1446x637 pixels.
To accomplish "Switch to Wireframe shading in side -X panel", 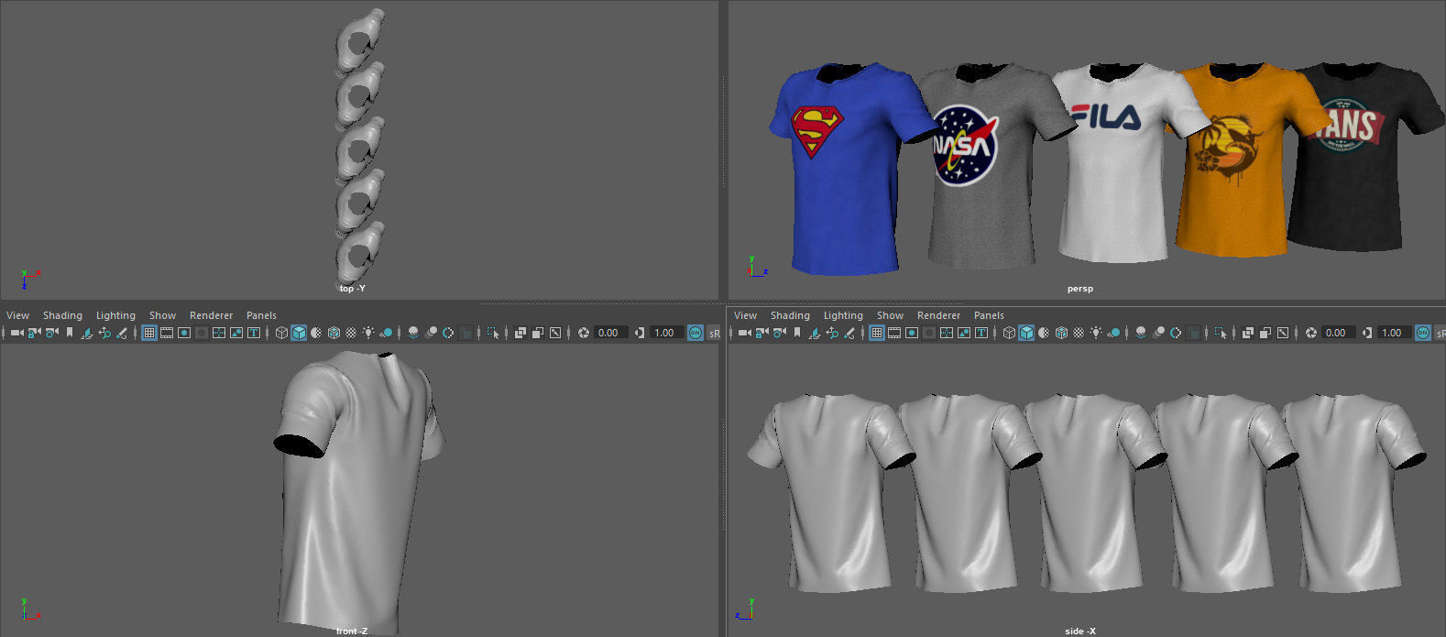I will (x=1010, y=333).
